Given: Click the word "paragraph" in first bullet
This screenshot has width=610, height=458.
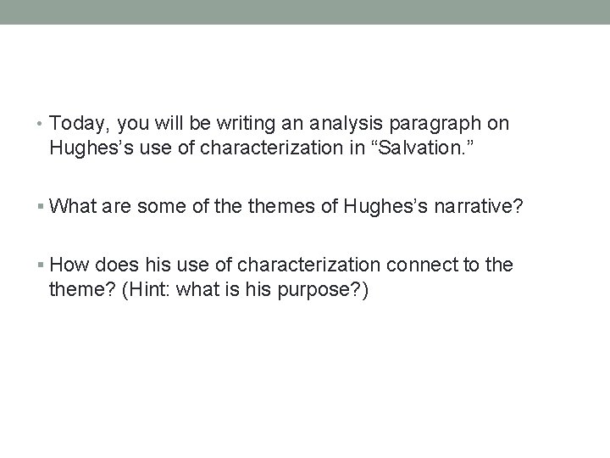Looking at the screenshot, I should (435, 125).
